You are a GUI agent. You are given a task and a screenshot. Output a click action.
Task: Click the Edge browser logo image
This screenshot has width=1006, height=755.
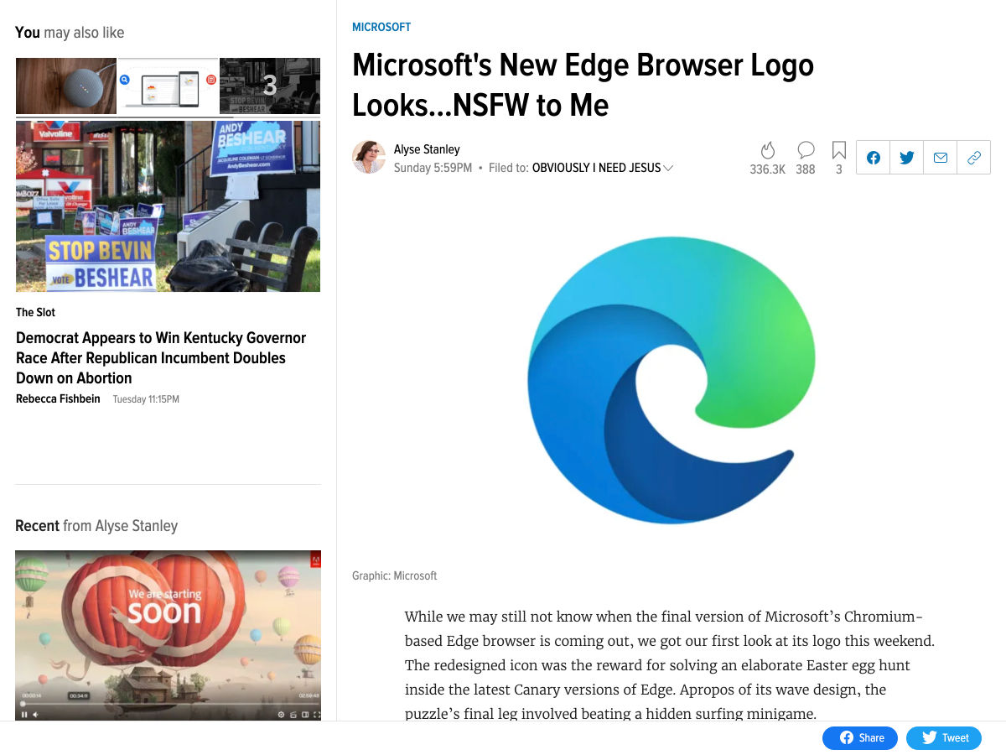(x=671, y=380)
